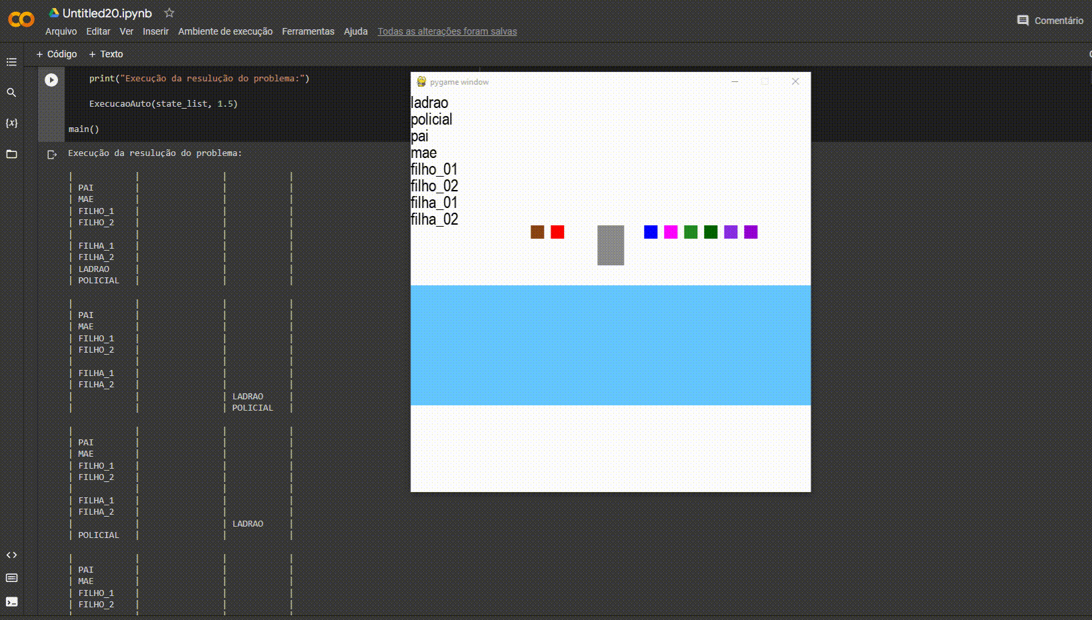Open the table of contents sidebar panel
The image size is (1092, 620).
(11, 61)
